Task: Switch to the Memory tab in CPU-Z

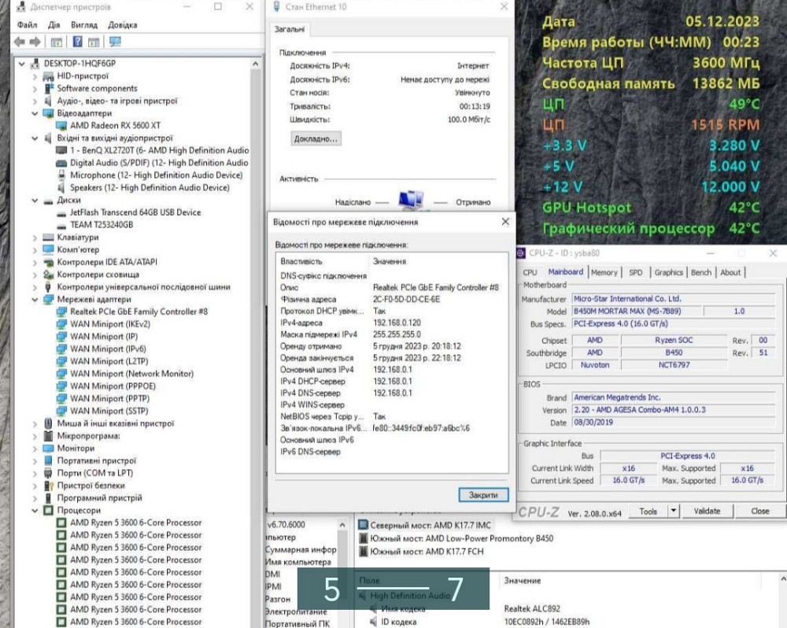Action: (x=604, y=272)
